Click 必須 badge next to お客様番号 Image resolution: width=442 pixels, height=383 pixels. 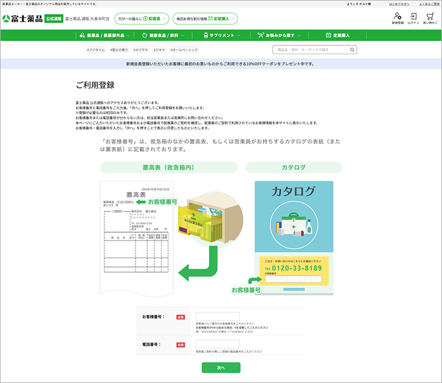181,317
